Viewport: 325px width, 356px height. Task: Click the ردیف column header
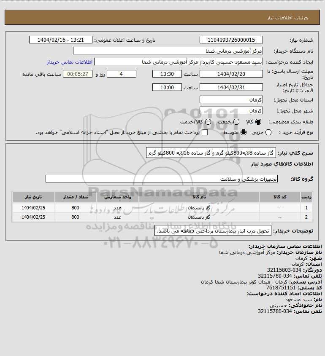coord(306,197)
